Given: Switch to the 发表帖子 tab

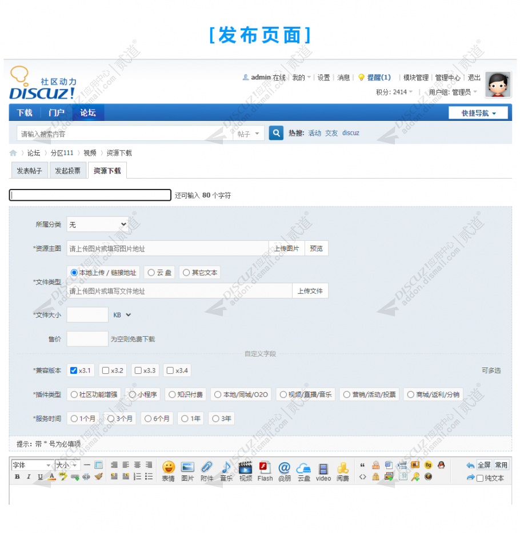Looking at the screenshot, I should [x=29, y=171].
